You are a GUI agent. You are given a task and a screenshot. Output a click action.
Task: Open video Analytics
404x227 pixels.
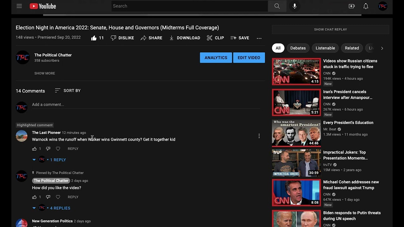(216, 58)
